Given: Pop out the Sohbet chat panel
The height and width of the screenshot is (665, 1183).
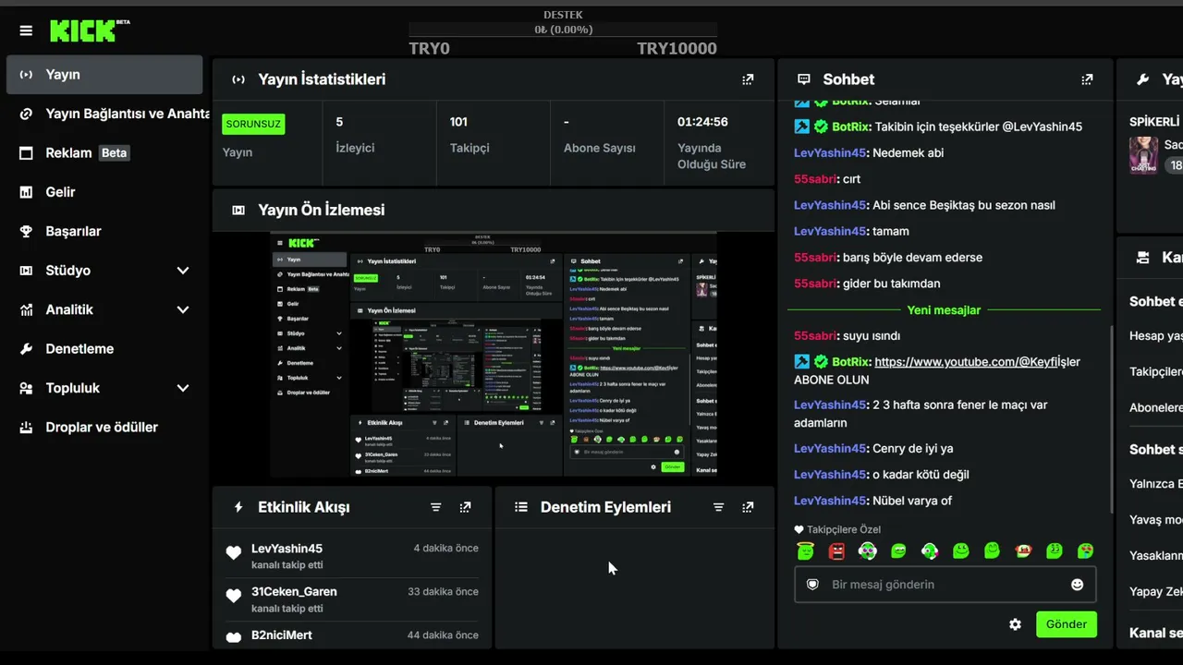Looking at the screenshot, I should [x=1087, y=79].
